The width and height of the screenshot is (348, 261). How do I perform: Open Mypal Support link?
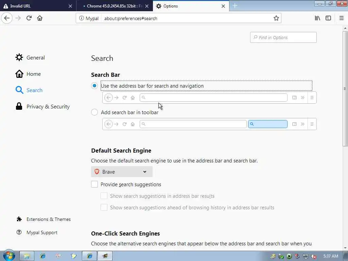37,232
